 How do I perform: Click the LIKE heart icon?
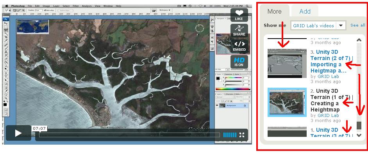(239, 15)
